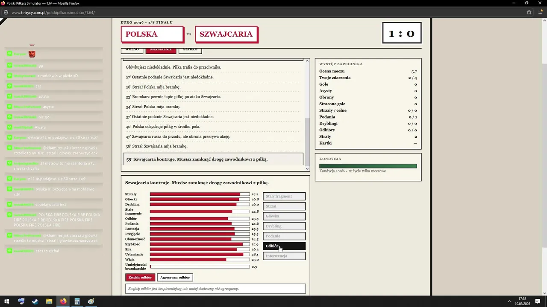Click the POLSKA team name box
The image size is (547, 307).
point(152,35)
